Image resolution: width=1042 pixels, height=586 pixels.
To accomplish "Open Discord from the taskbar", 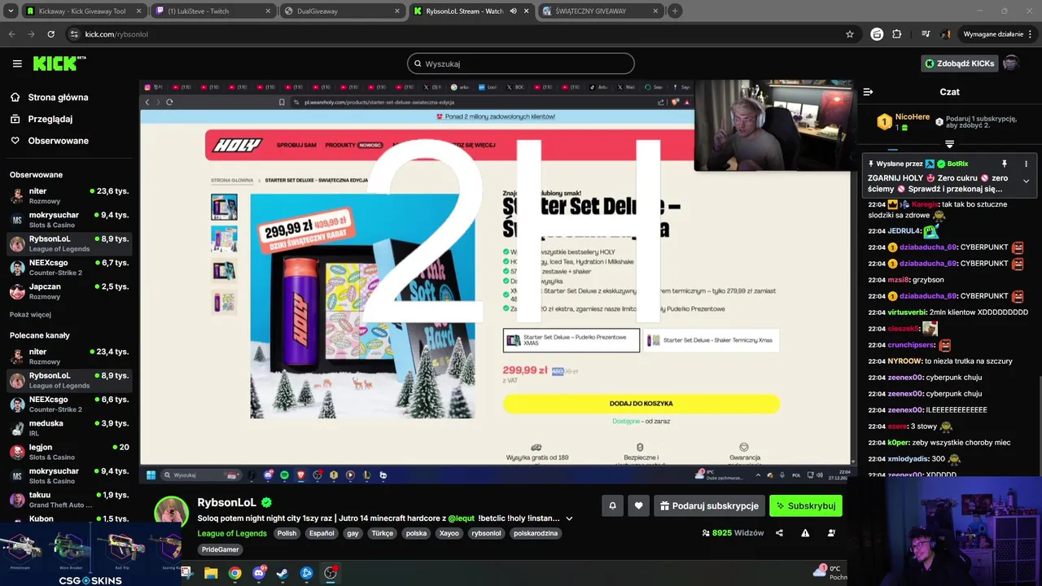I will [259, 573].
